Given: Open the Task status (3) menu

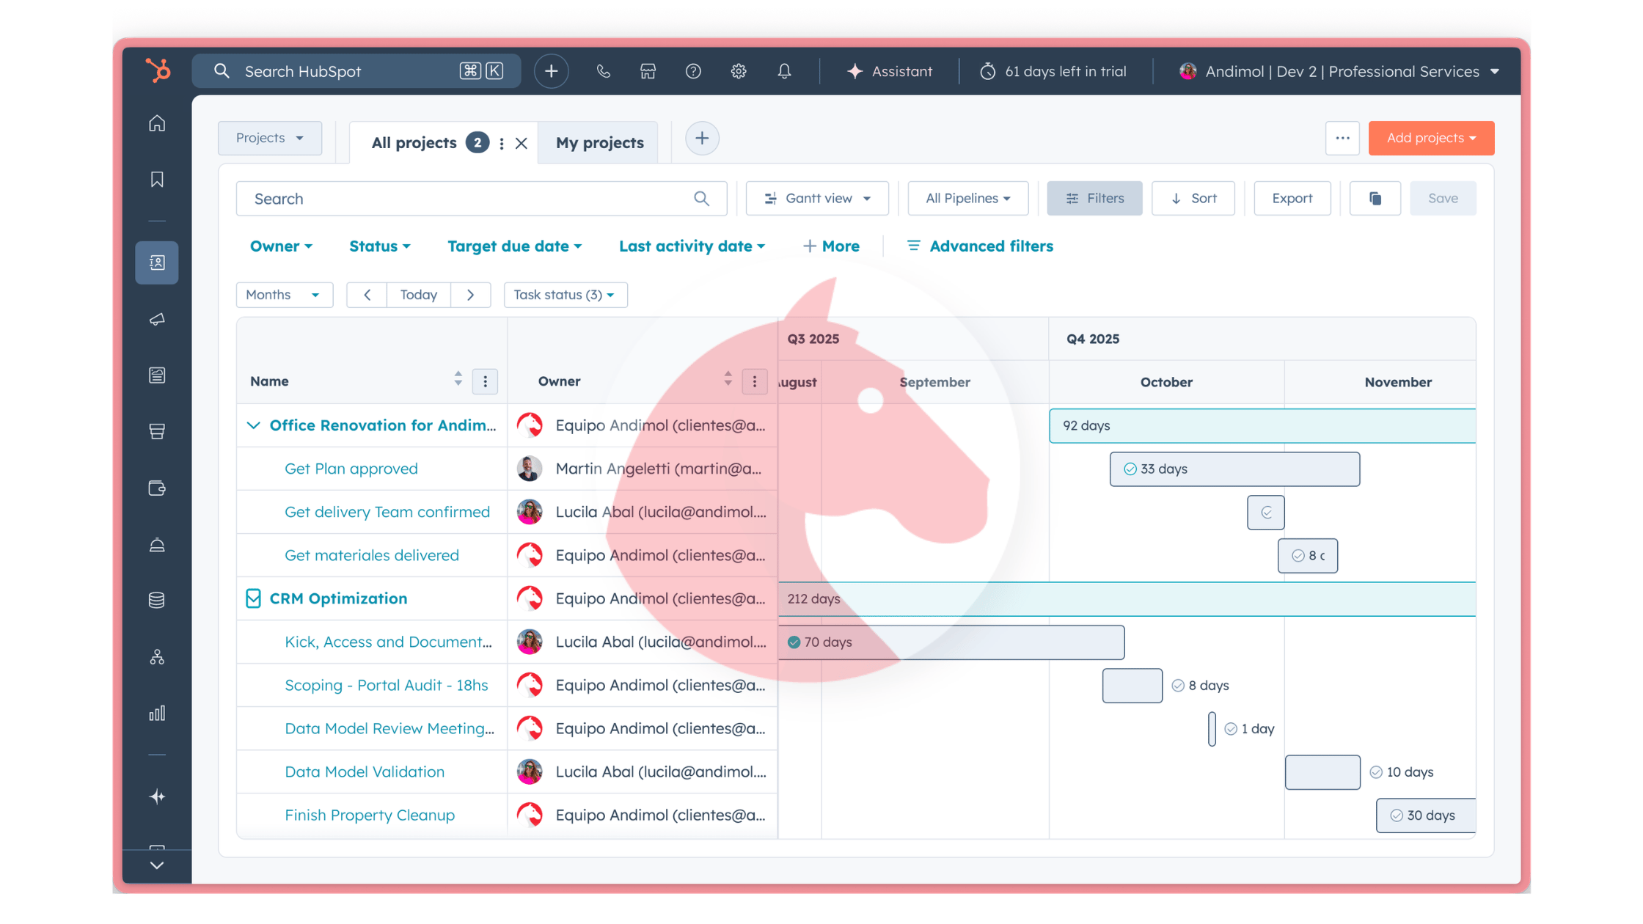Looking at the screenshot, I should click(565, 295).
